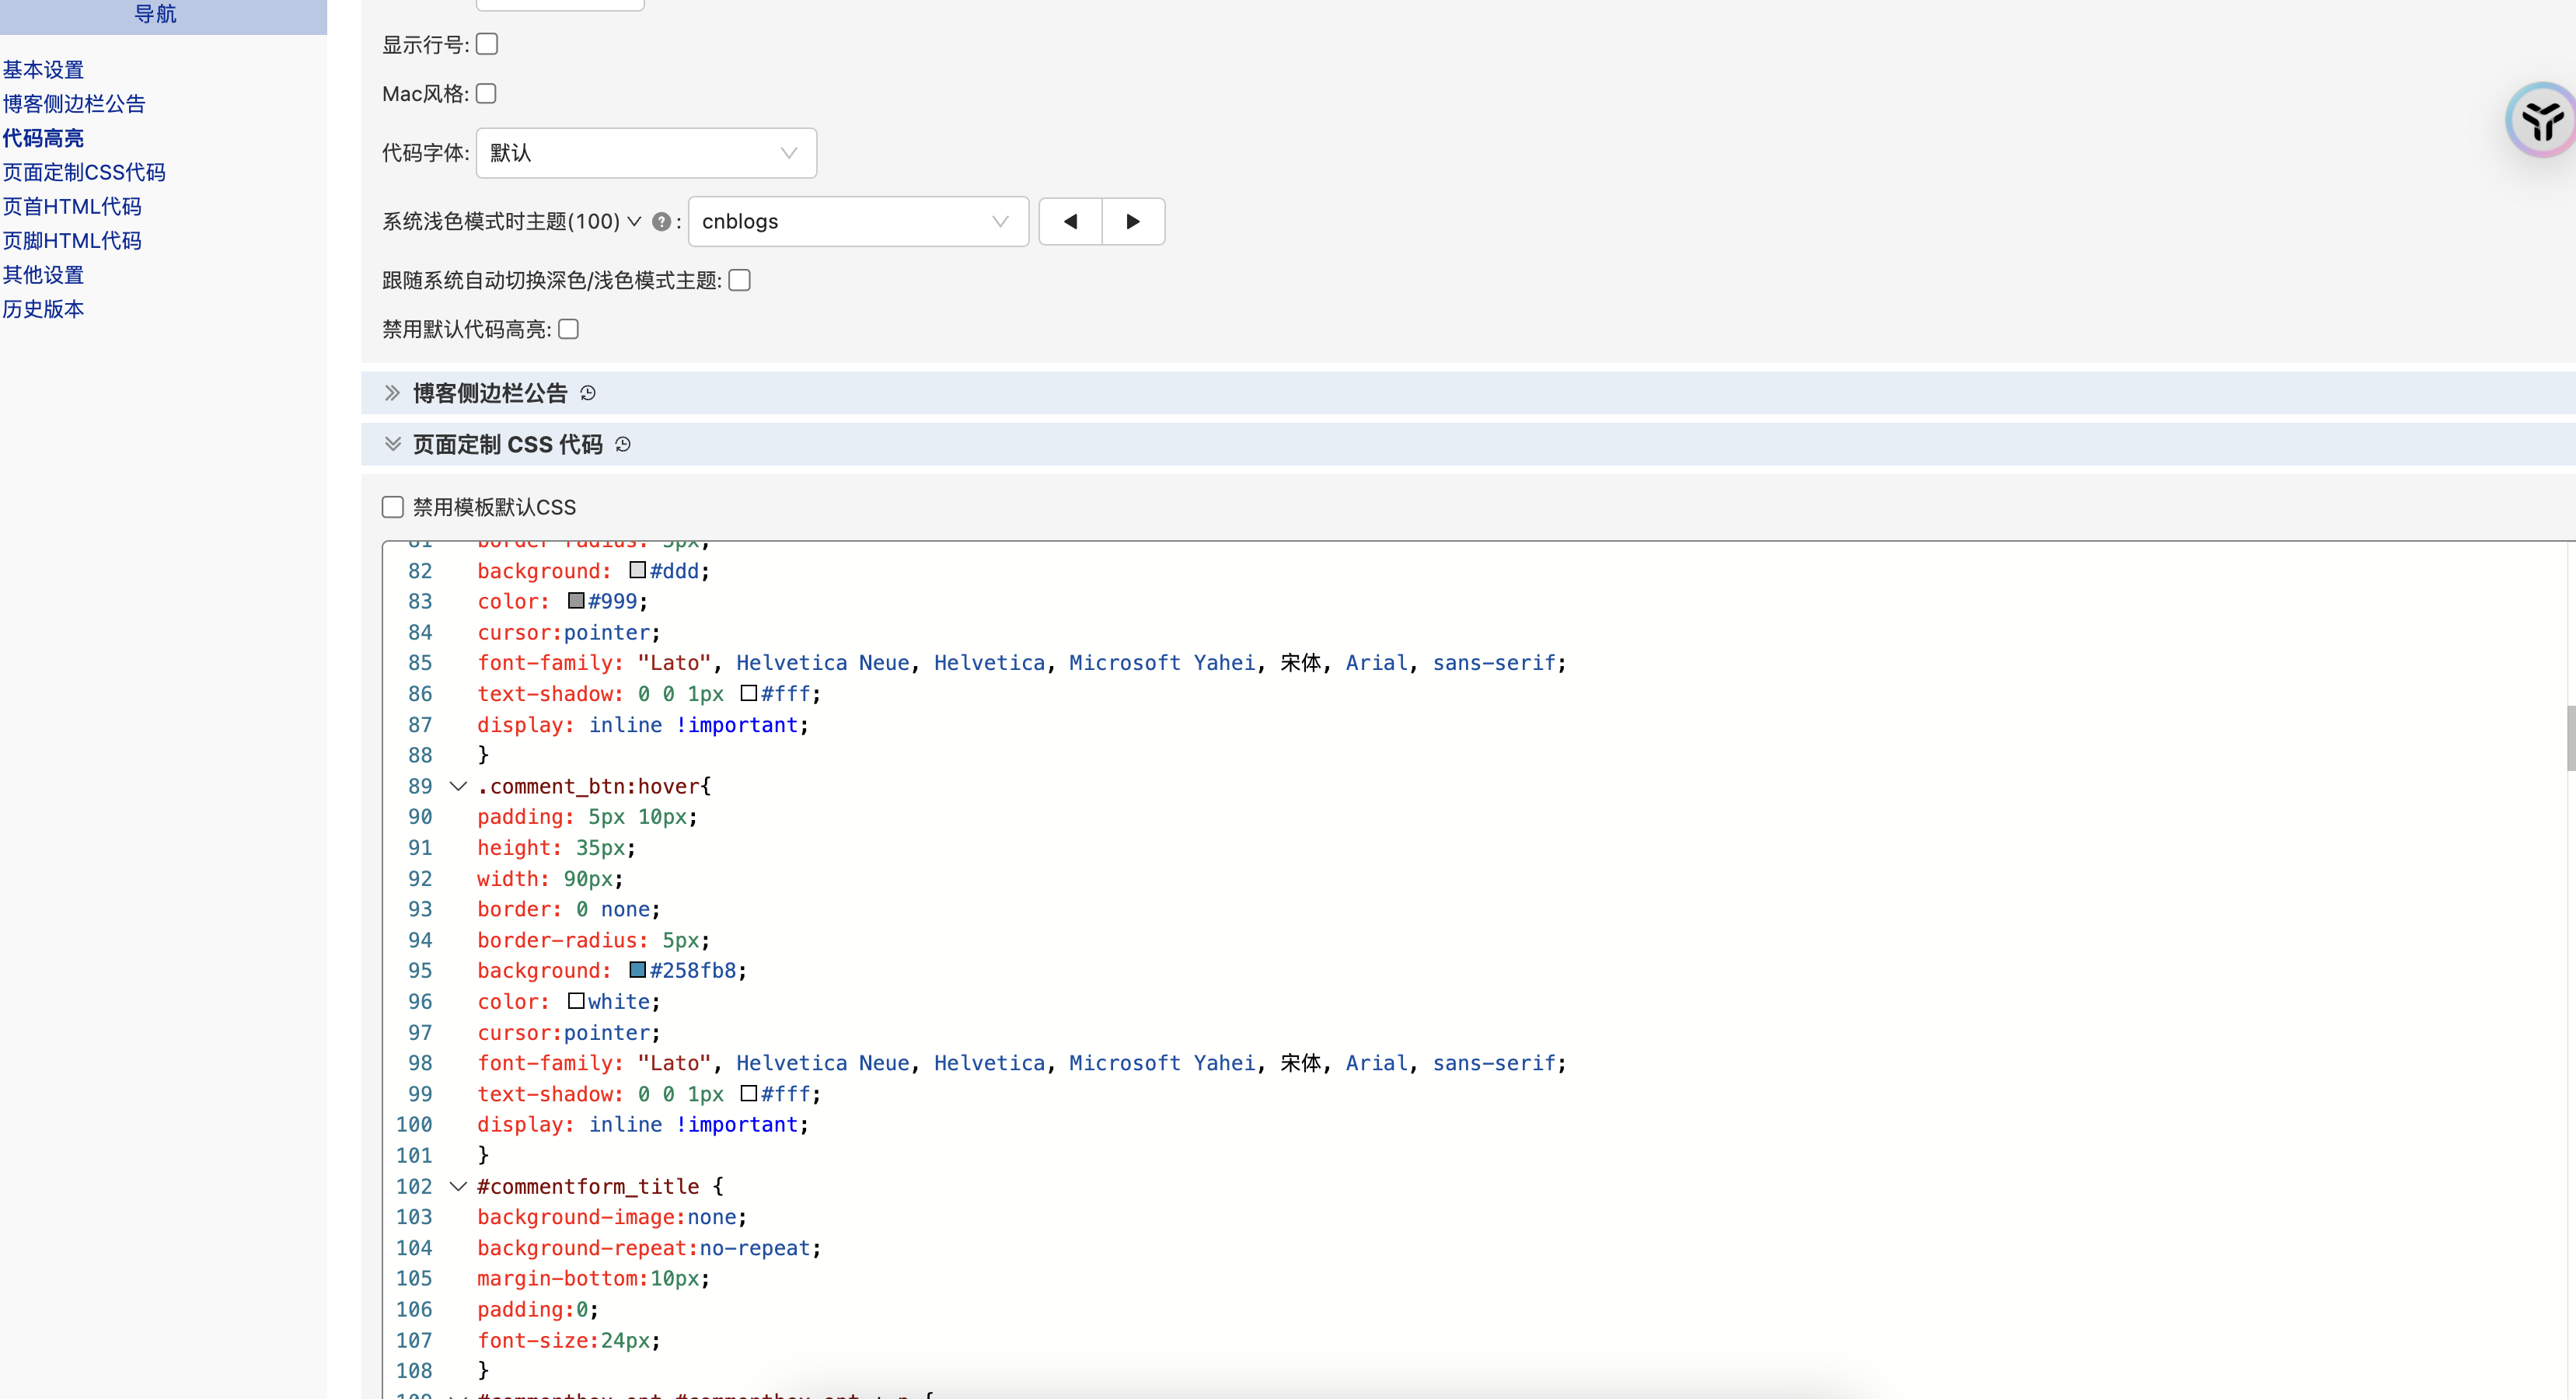
Task: Go to 基本设置 in navigation
Action: (x=43, y=70)
